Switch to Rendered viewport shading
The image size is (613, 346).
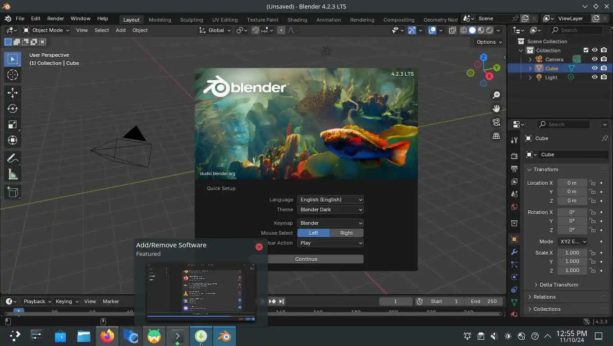tap(489, 30)
